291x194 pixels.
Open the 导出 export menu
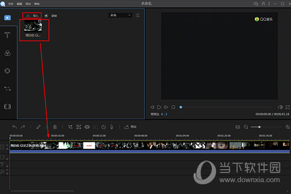(x=28, y=4)
